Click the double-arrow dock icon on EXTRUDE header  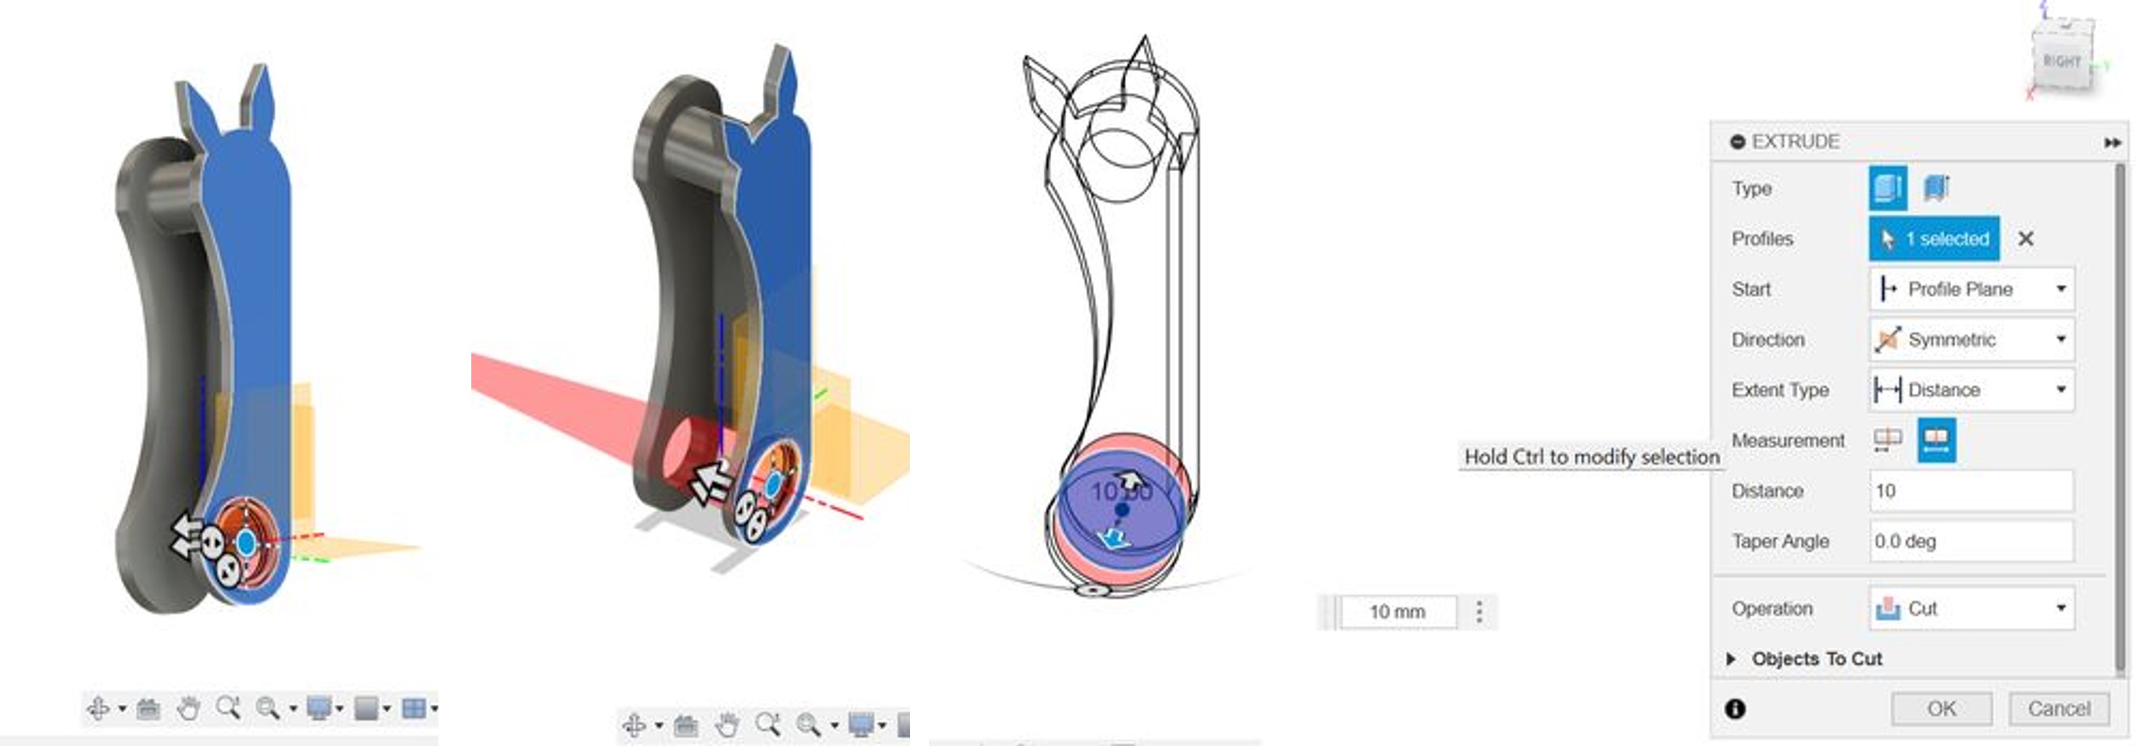[2112, 143]
